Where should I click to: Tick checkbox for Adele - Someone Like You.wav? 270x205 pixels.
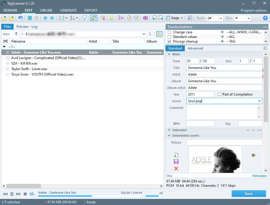click(8, 52)
